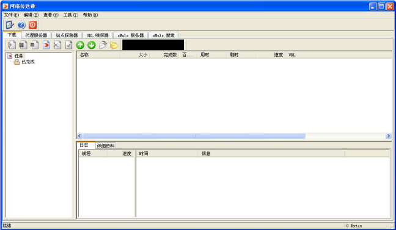The height and width of the screenshot is (230, 396).
Task: Open the options icon with pencil
Action: (10, 25)
